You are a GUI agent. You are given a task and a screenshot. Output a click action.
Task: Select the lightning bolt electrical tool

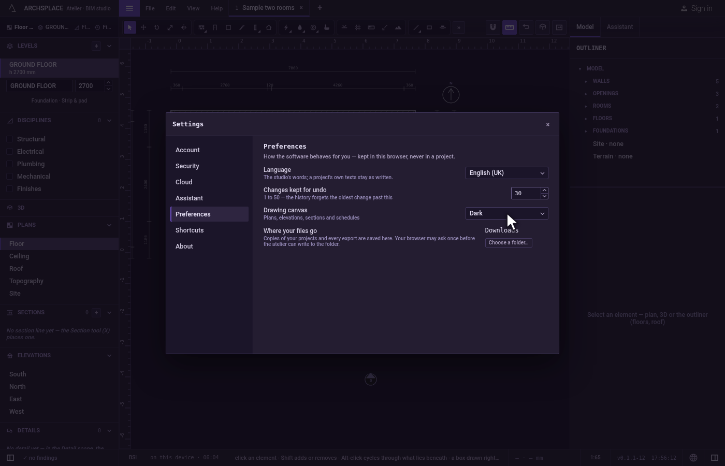(x=286, y=27)
